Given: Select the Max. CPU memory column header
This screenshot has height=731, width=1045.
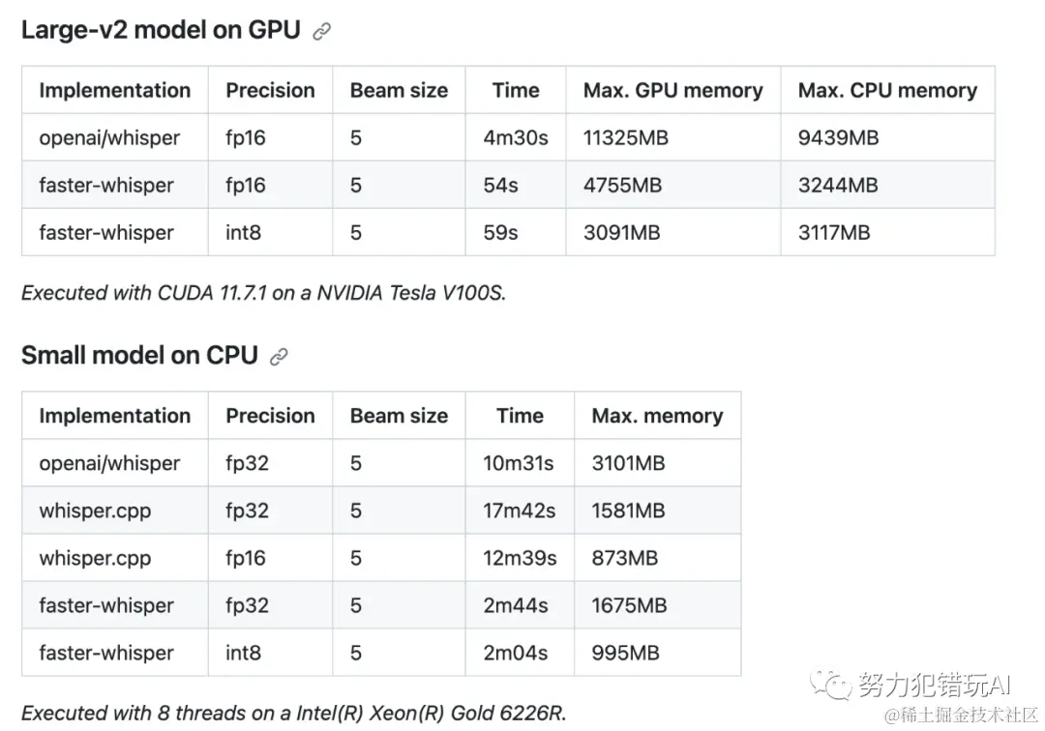Looking at the screenshot, I should point(887,90).
